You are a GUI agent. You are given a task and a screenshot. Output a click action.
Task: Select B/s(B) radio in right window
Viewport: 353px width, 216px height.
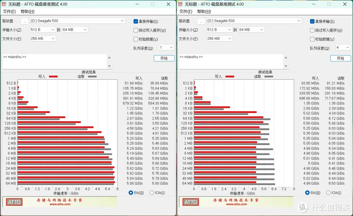click(x=307, y=192)
